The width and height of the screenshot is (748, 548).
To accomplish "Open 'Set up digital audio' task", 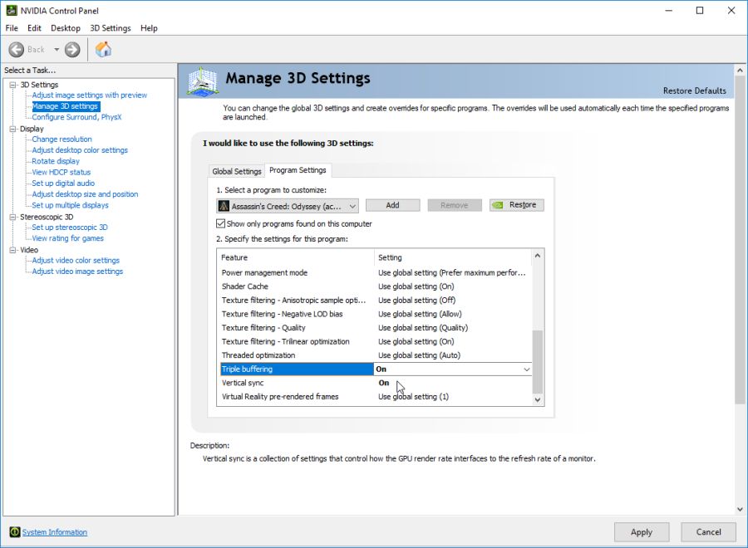I will point(63,183).
